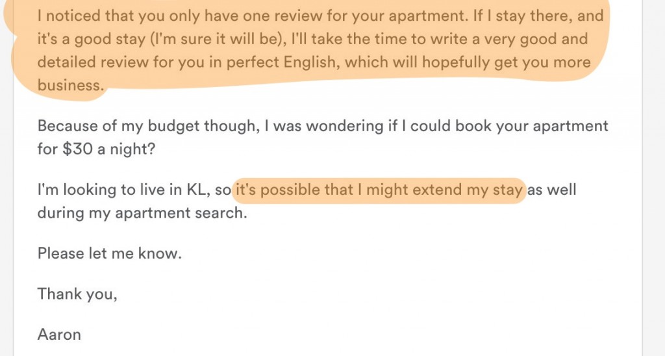The height and width of the screenshot is (356, 665).
Task: Click "Because of my budget though" text
Action: click(x=149, y=126)
